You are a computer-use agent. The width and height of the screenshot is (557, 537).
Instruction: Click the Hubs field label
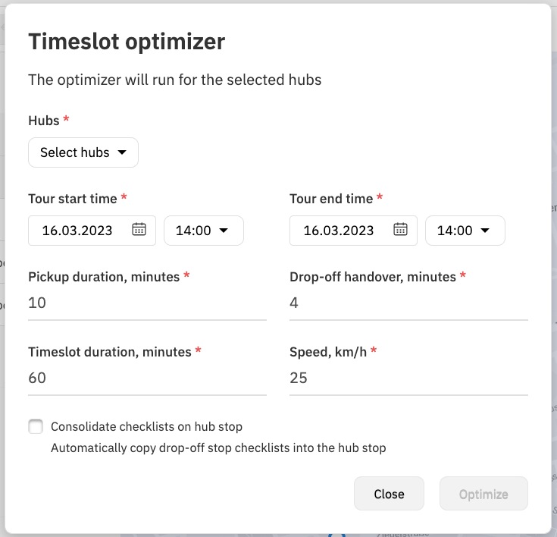(44, 121)
